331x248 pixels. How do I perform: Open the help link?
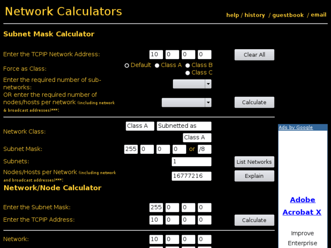[x=232, y=15]
